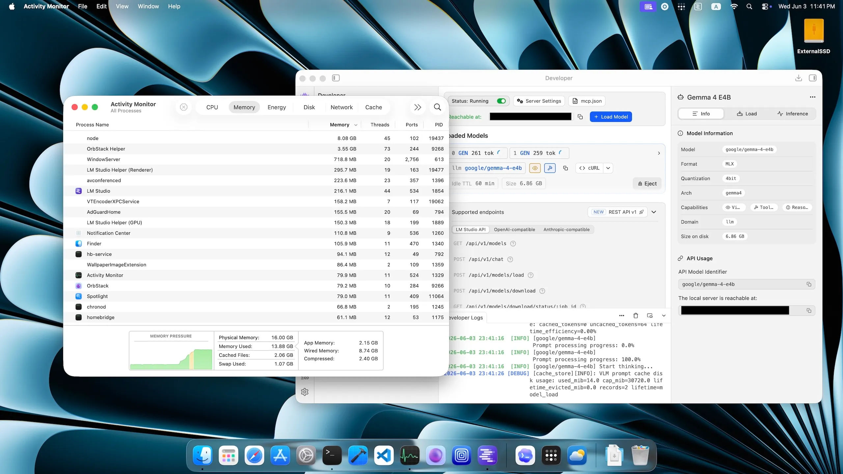Clear the Developer Logs with the trash icon
Viewport: 843px width, 474px height.
coord(636,316)
